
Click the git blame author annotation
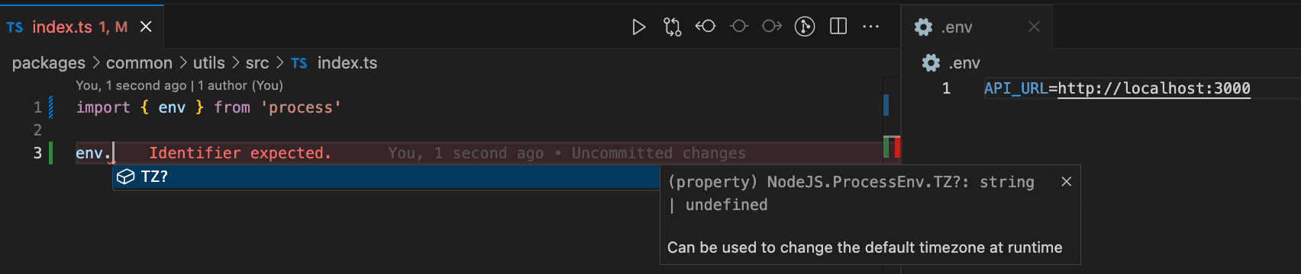[x=179, y=85]
